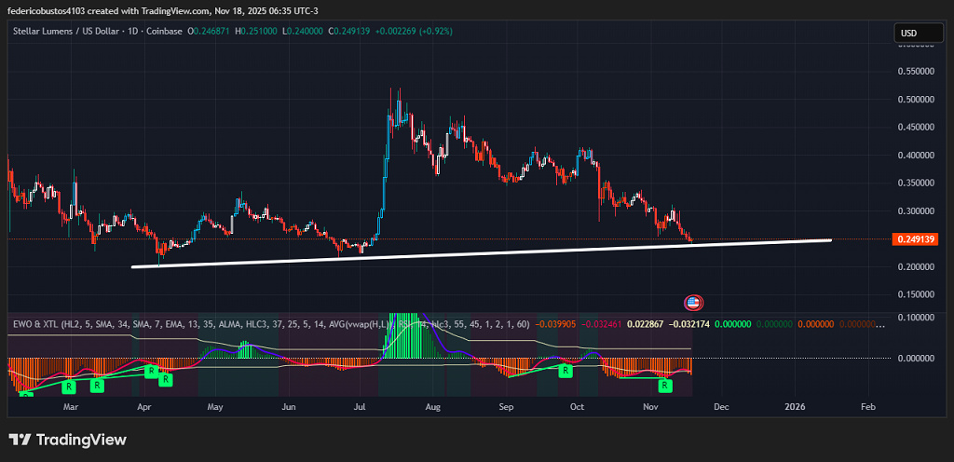954x462 pixels.
Task: Select the current price label 0.249139
Action: [917, 239]
